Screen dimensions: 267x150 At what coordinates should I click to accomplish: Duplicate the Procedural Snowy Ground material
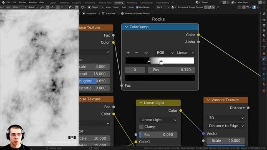[x=209, y=7]
